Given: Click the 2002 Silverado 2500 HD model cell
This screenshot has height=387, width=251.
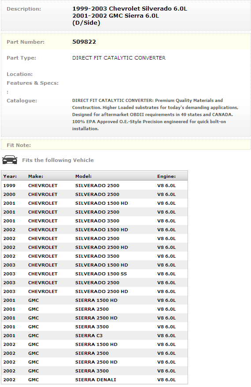Looking at the screenshot, I should (x=101, y=247).
